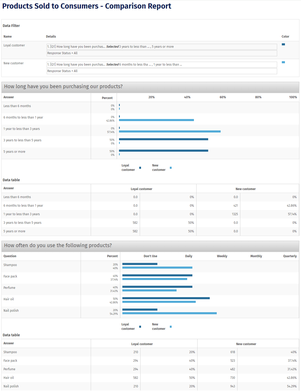This screenshot has width=301, height=391.
Task: Click the Don't Use column header
Action: (150, 256)
